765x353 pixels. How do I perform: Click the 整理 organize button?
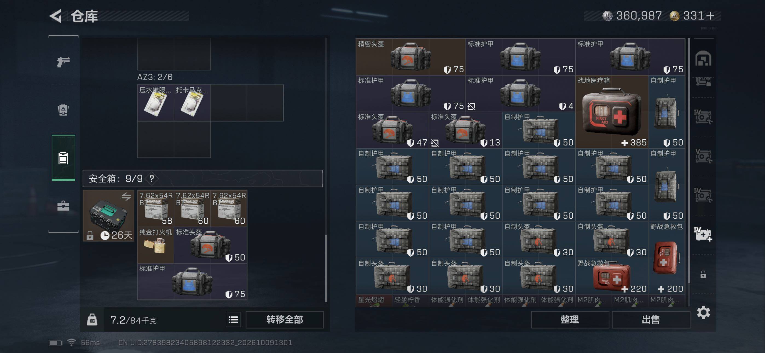point(570,320)
